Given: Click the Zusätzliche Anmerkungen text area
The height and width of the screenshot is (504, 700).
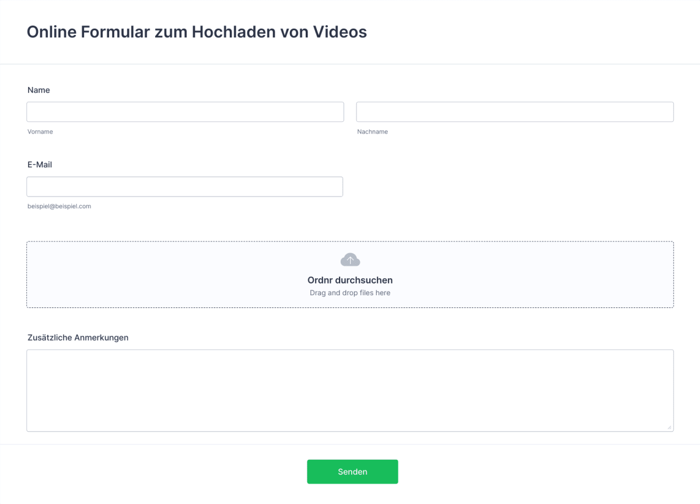Looking at the screenshot, I should tap(350, 390).
